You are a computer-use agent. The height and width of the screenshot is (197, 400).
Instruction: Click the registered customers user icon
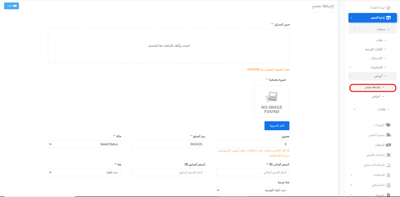pos(388,165)
